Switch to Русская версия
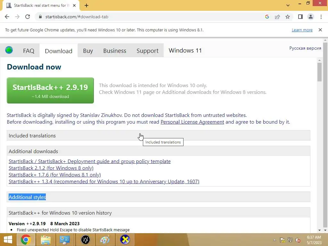The width and height of the screenshot is (328, 246). point(305,48)
